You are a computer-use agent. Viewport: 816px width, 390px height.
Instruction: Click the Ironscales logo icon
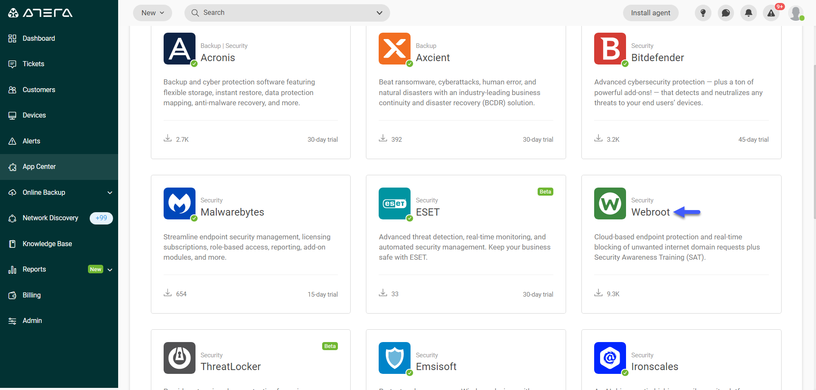(x=610, y=358)
